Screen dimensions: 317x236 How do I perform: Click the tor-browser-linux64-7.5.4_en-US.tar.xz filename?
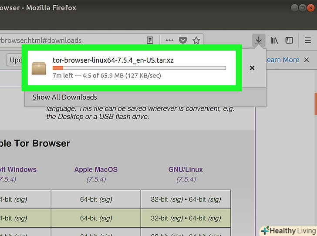point(113,60)
